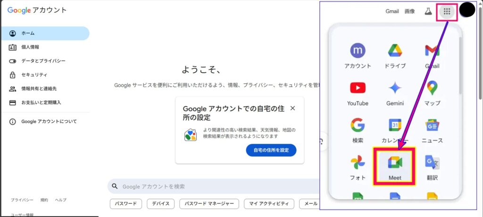This screenshot has width=483, height=217.
Task: Click the Gmail link in the header
Action: click(x=392, y=11)
